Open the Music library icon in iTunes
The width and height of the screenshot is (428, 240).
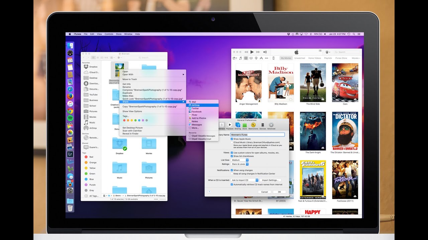click(240, 58)
